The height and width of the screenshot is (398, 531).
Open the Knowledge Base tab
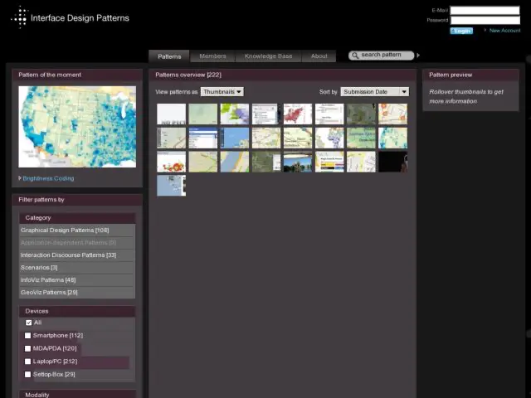click(268, 56)
